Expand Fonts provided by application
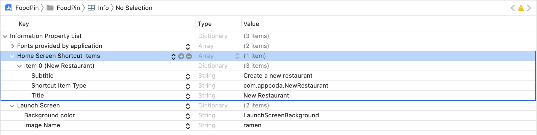 (x=12, y=46)
